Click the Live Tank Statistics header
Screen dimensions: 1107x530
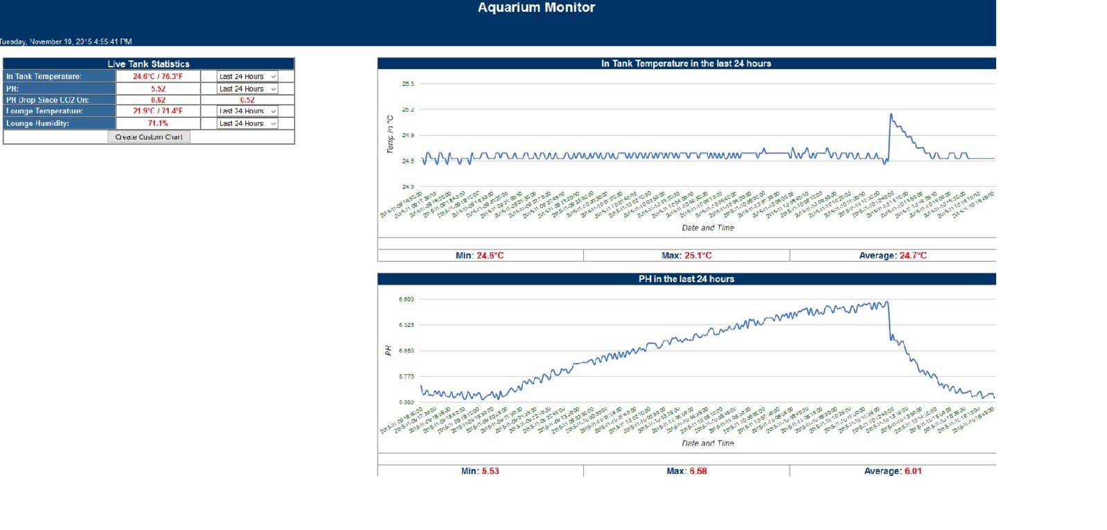click(148, 64)
